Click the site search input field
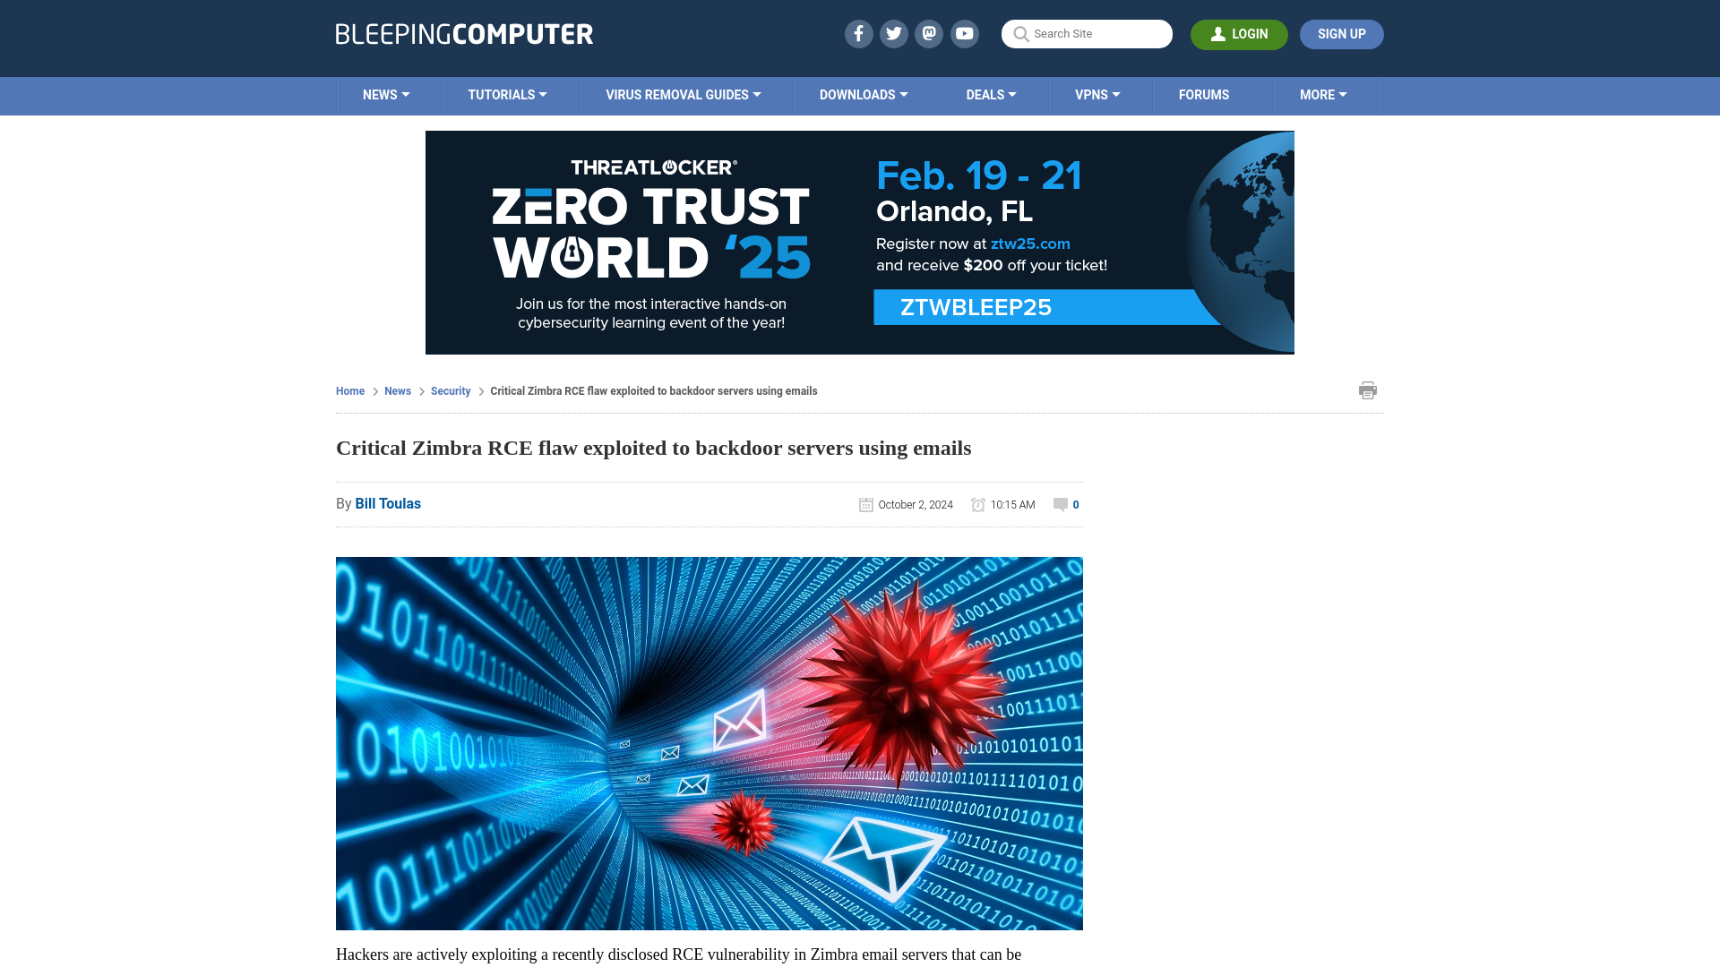Image resolution: width=1720 pixels, height=967 pixels. tap(1087, 34)
